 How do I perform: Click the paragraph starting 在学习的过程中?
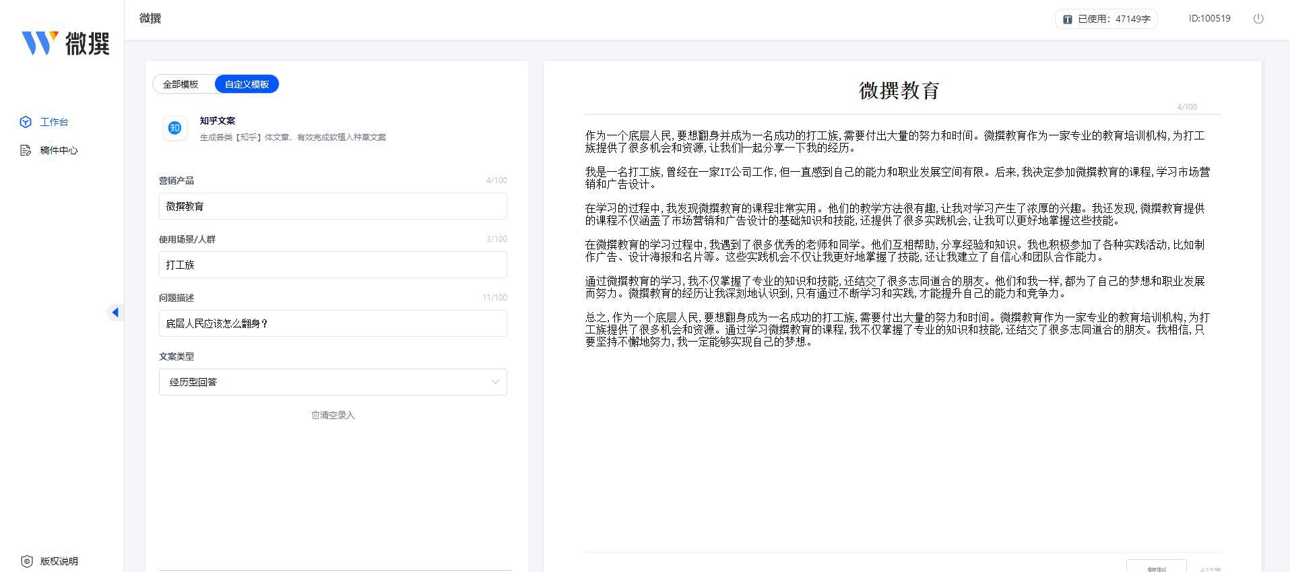895,214
